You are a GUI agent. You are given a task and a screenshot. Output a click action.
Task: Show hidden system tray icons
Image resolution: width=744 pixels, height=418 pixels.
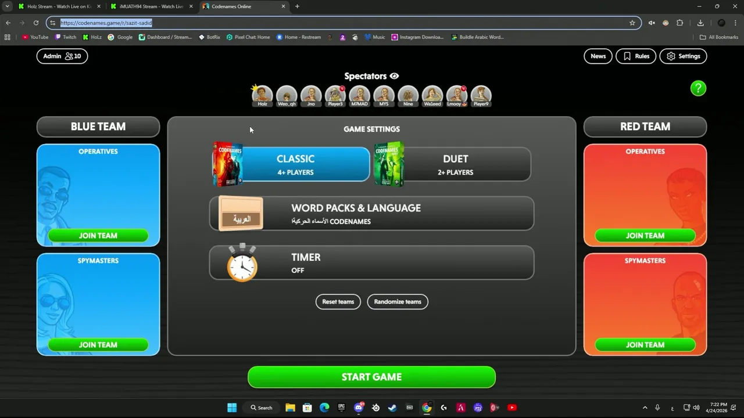[645, 408]
